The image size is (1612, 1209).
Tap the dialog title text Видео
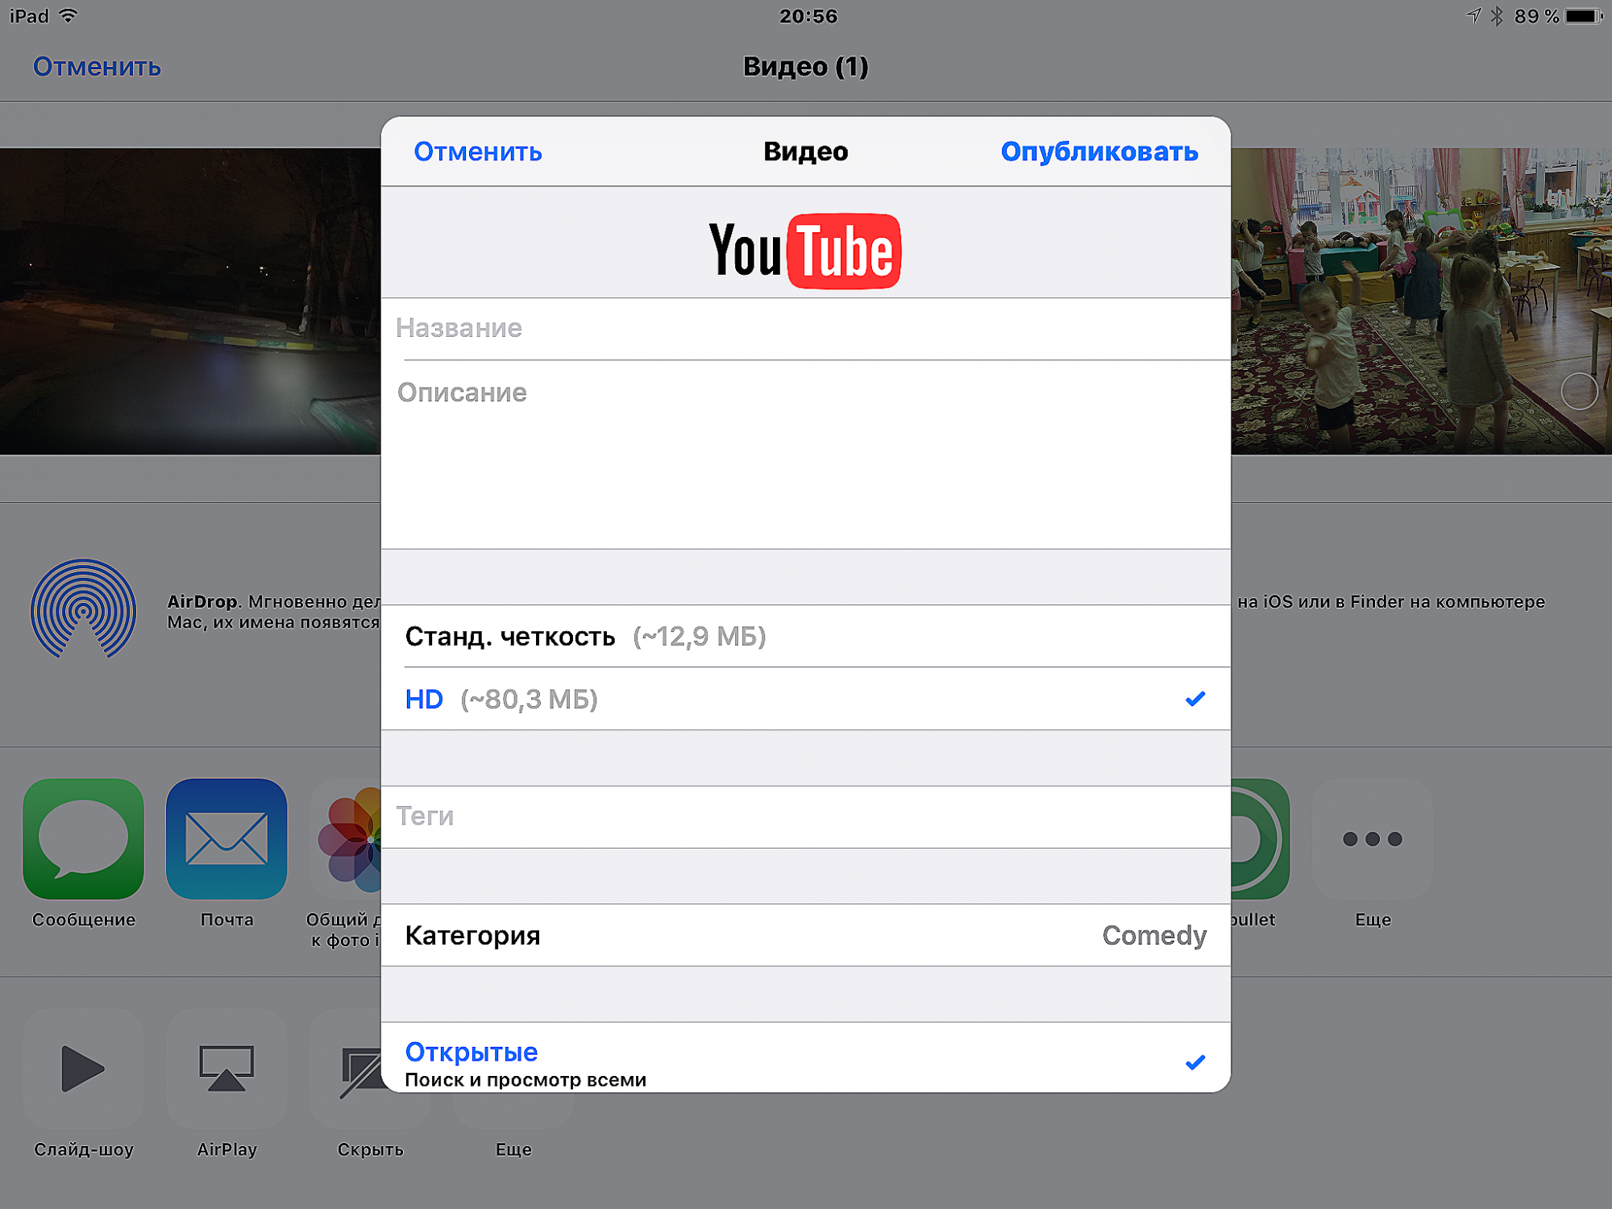tap(805, 152)
